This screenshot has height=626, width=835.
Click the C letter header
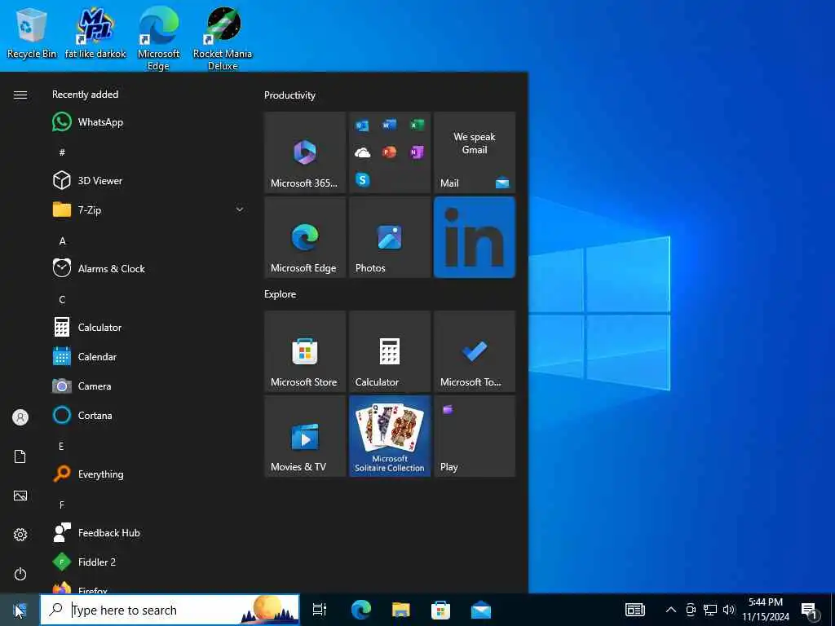pyautogui.click(x=62, y=299)
